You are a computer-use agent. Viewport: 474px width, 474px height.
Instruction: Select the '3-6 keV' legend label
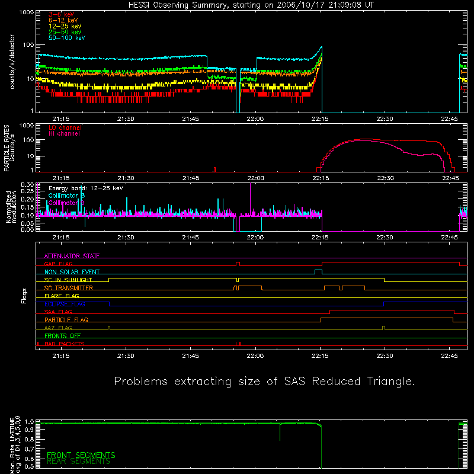[x=62, y=14]
